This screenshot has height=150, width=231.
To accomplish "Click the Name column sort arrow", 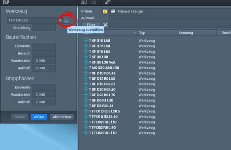I will tap(135, 33).
